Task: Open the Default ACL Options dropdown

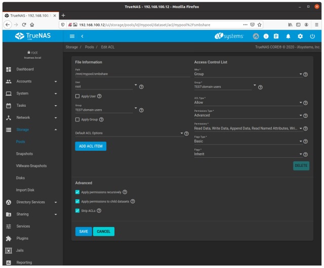Action: pyautogui.click(x=129, y=133)
